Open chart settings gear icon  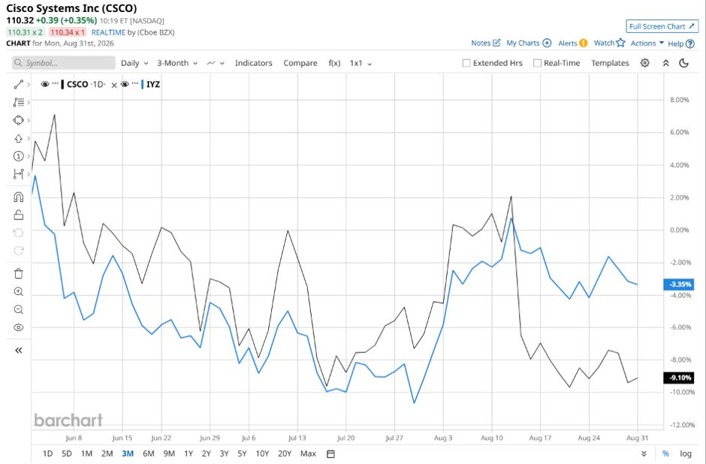tap(644, 63)
